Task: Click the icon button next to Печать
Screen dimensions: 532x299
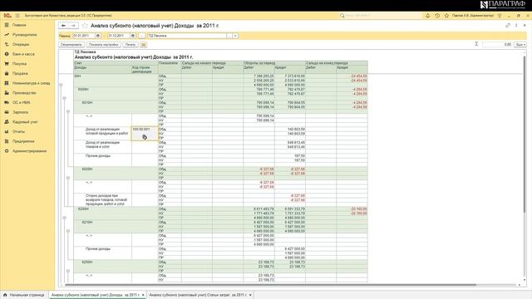Action: coord(143,44)
